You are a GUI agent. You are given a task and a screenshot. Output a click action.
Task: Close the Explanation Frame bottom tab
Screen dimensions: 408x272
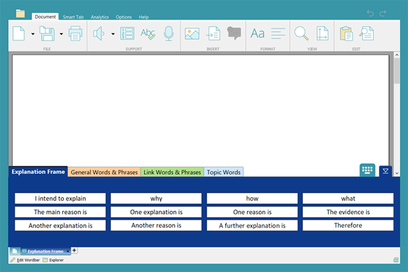tap(68, 251)
